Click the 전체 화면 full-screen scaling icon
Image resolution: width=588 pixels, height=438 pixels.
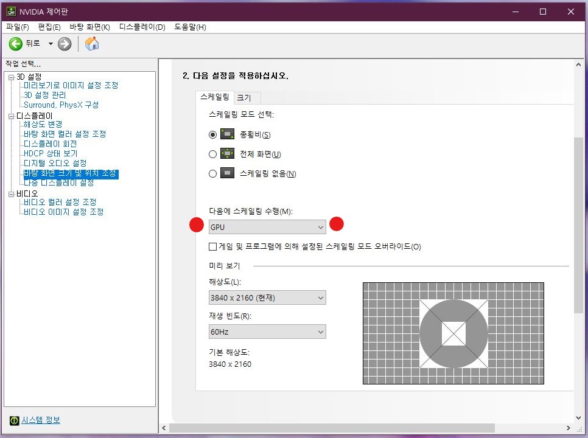point(227,154)
